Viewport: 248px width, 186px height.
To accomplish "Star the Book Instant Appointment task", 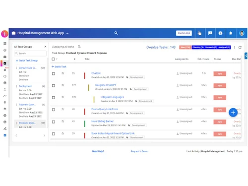I will pos(62,133).
